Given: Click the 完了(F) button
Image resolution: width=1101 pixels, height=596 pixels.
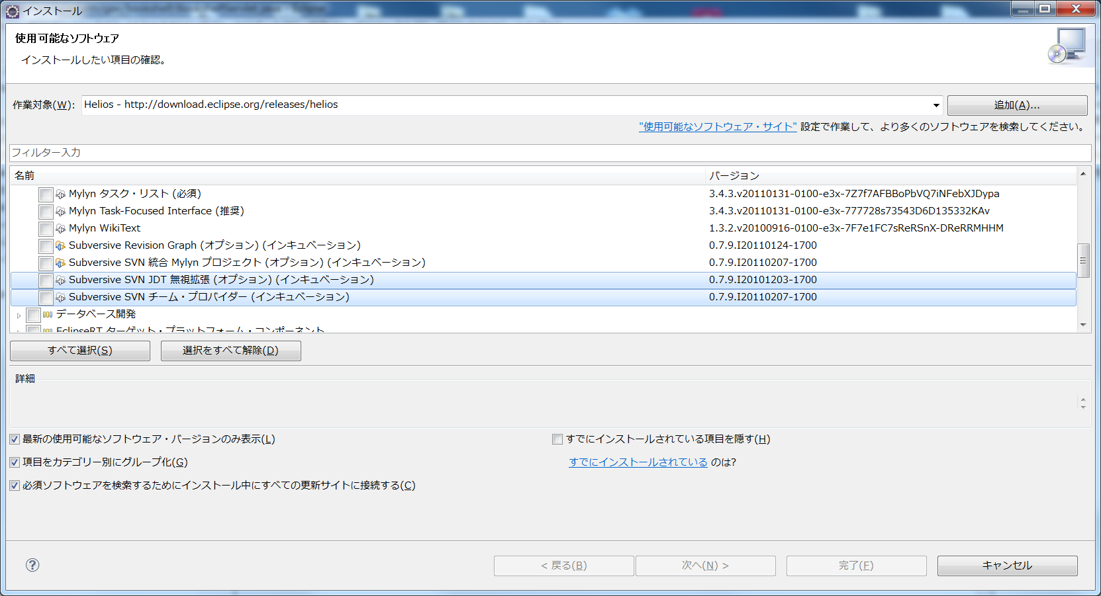Looking at the screenshot, I should pyautogui.click(x=856, y=566).
